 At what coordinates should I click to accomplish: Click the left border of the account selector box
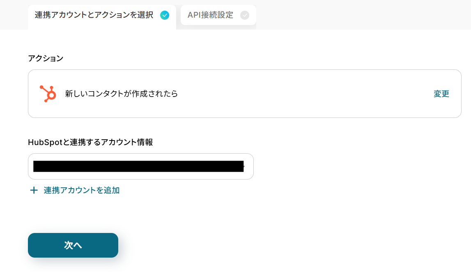pos(28,166)
